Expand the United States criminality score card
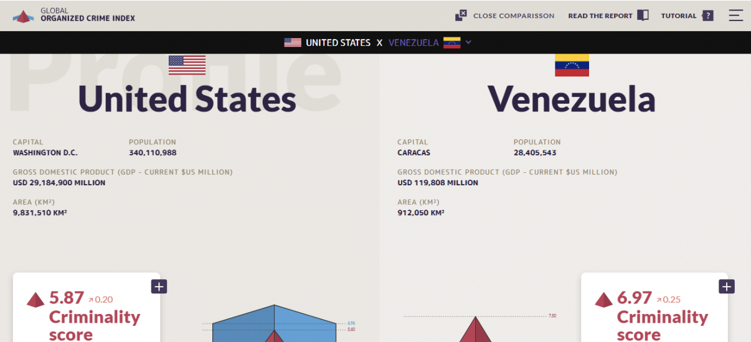The image size is (751, 342). [159, 287]
